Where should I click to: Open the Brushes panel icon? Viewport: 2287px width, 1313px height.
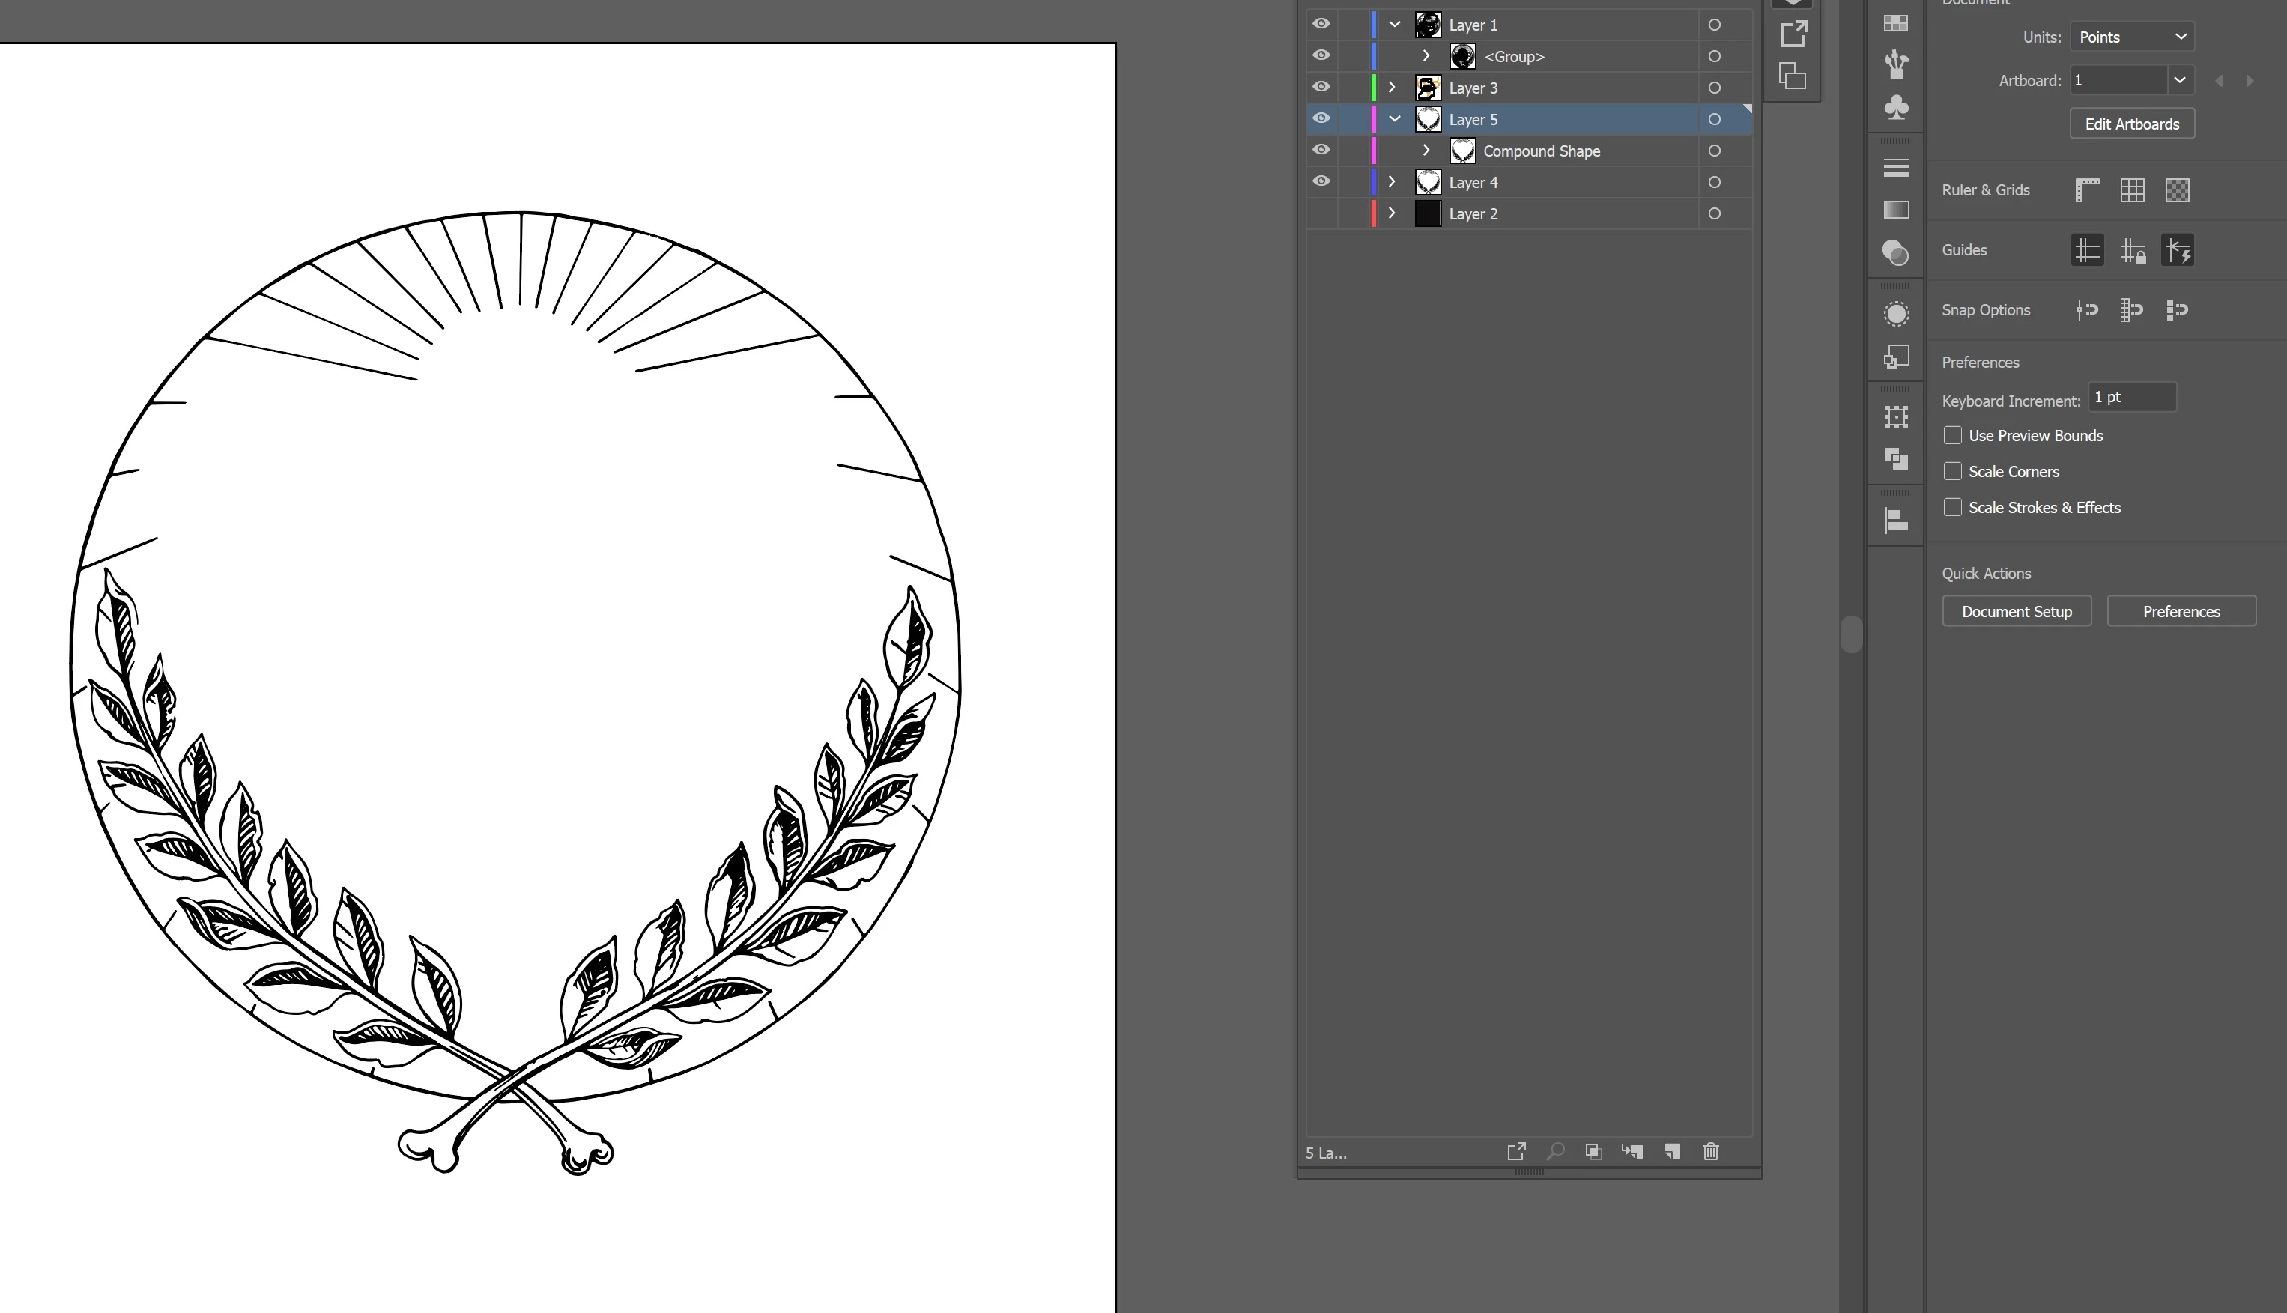click(1897, 64)
